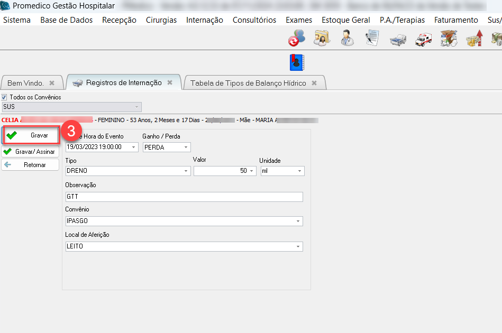Screen dimensions: 502x333
Task: Toggle the Todos os Convênios checkbox
Action: pos(5,97)
